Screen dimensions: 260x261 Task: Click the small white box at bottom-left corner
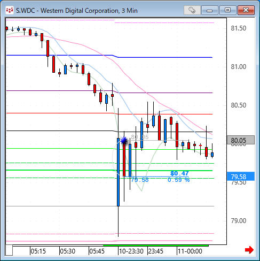tap(9, 250)
